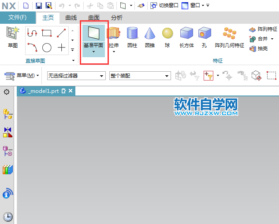Click the Copy icon

(x=100, y=6)
